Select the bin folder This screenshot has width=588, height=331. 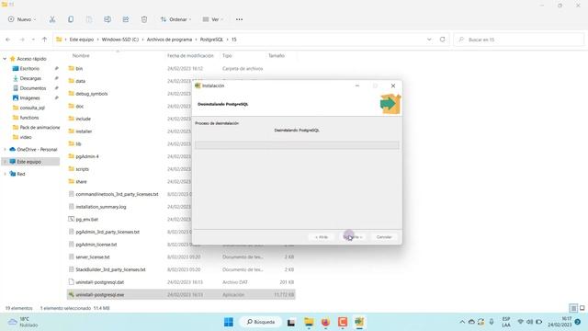(x=79, y=69)
